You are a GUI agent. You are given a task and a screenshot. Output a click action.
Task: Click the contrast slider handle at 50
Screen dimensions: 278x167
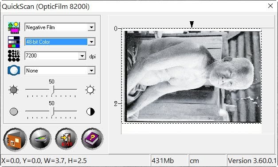51,111
